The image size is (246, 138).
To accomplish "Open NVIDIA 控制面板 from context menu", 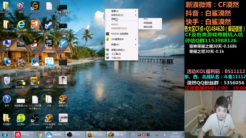I will [x=121, y=34].
